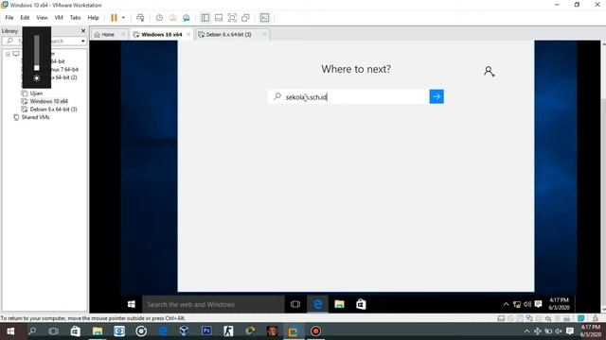This screenshot has height=340, width=606.
Task: Open the add user profile icon in Edge
Action: 489,72
